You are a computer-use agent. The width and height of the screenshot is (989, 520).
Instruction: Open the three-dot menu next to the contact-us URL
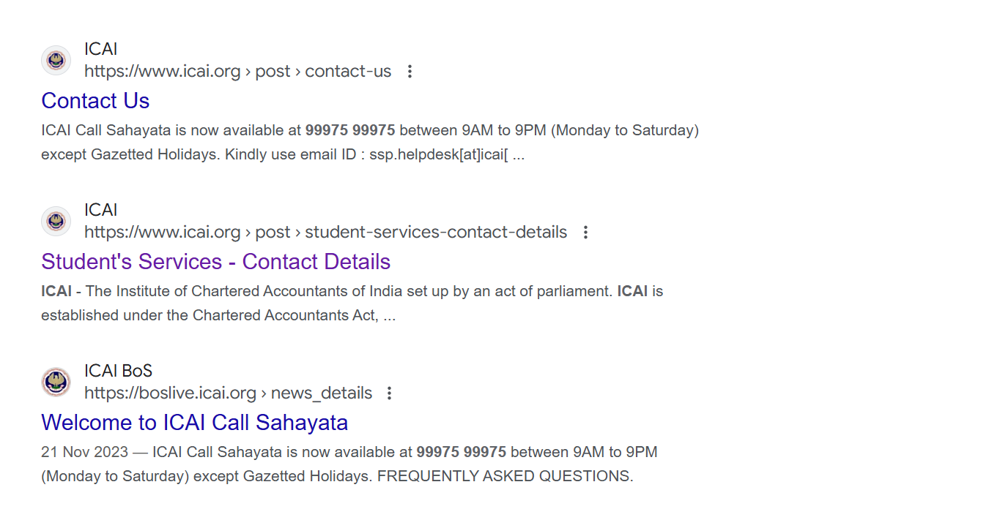tap(410, 72)
